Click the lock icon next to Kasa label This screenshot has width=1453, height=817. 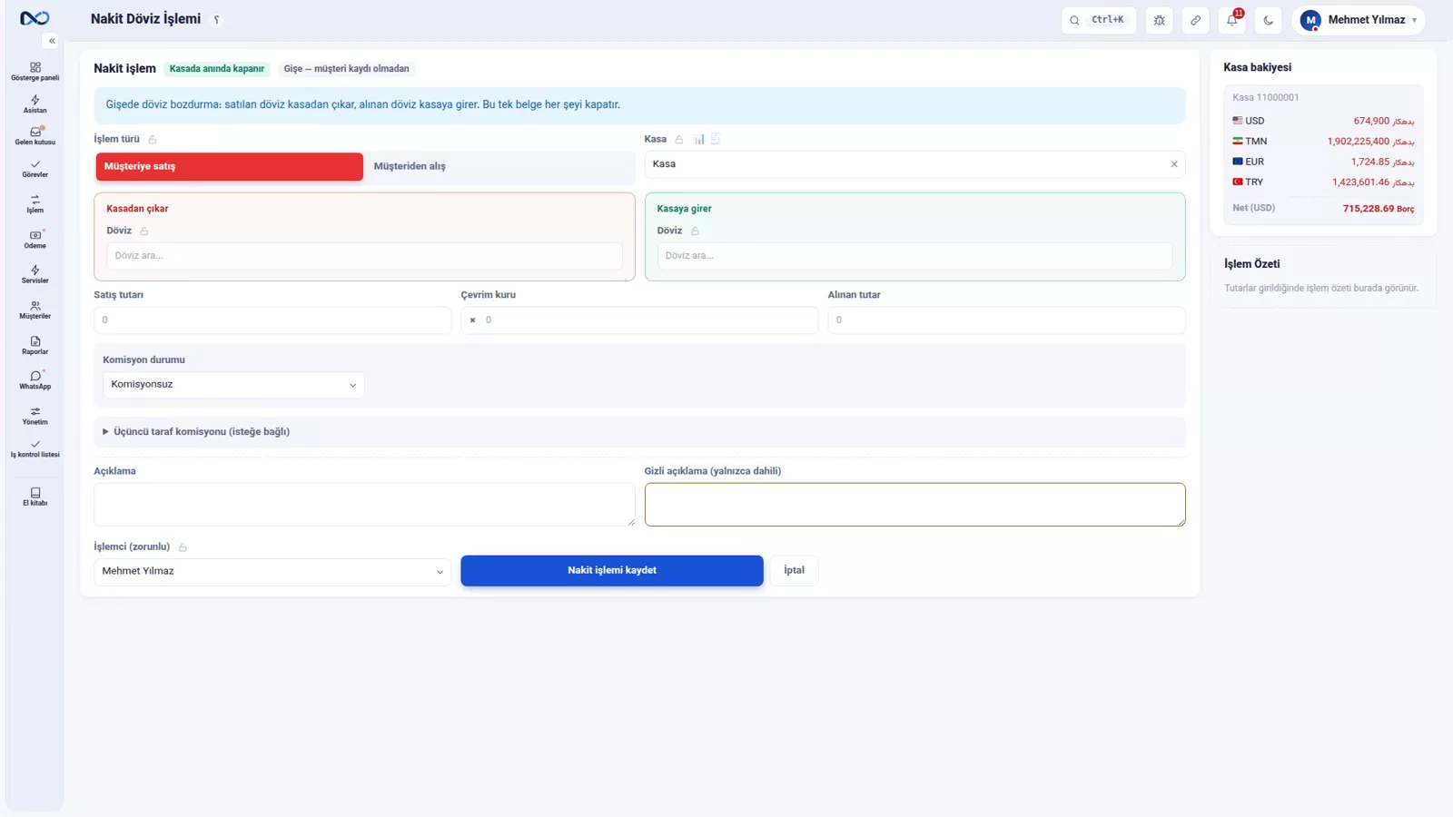click(678, 140)
